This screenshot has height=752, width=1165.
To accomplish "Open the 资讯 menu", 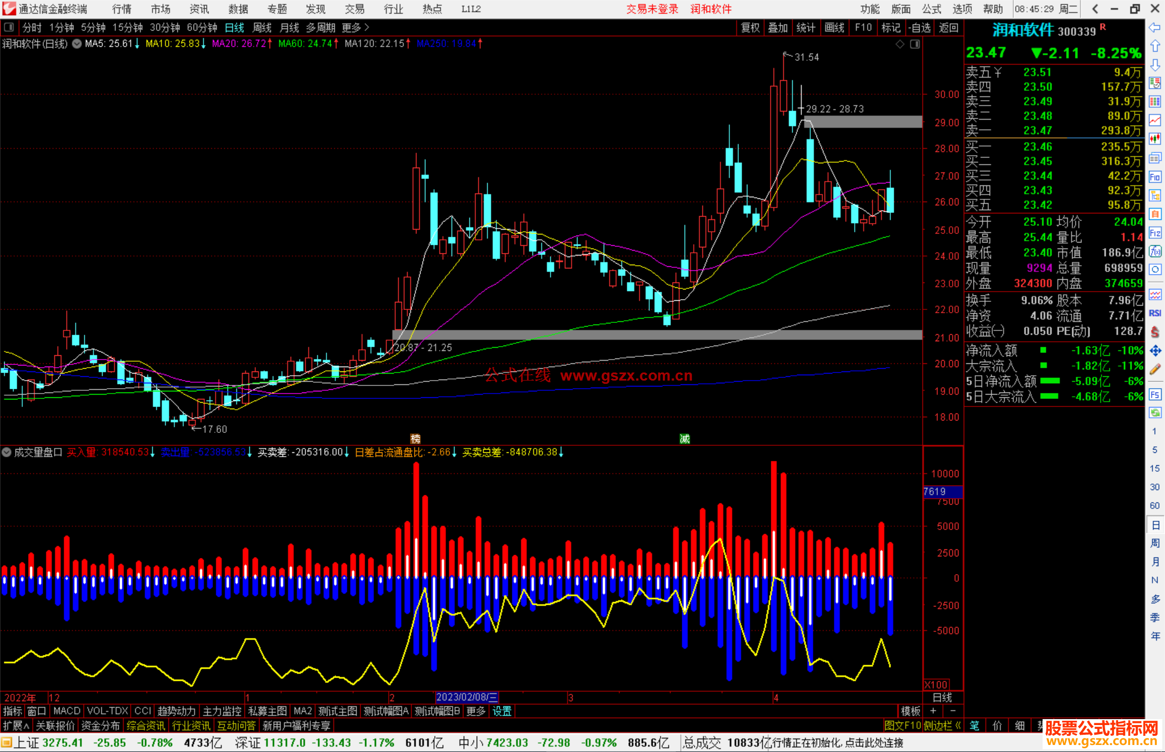I will point(199,9).
